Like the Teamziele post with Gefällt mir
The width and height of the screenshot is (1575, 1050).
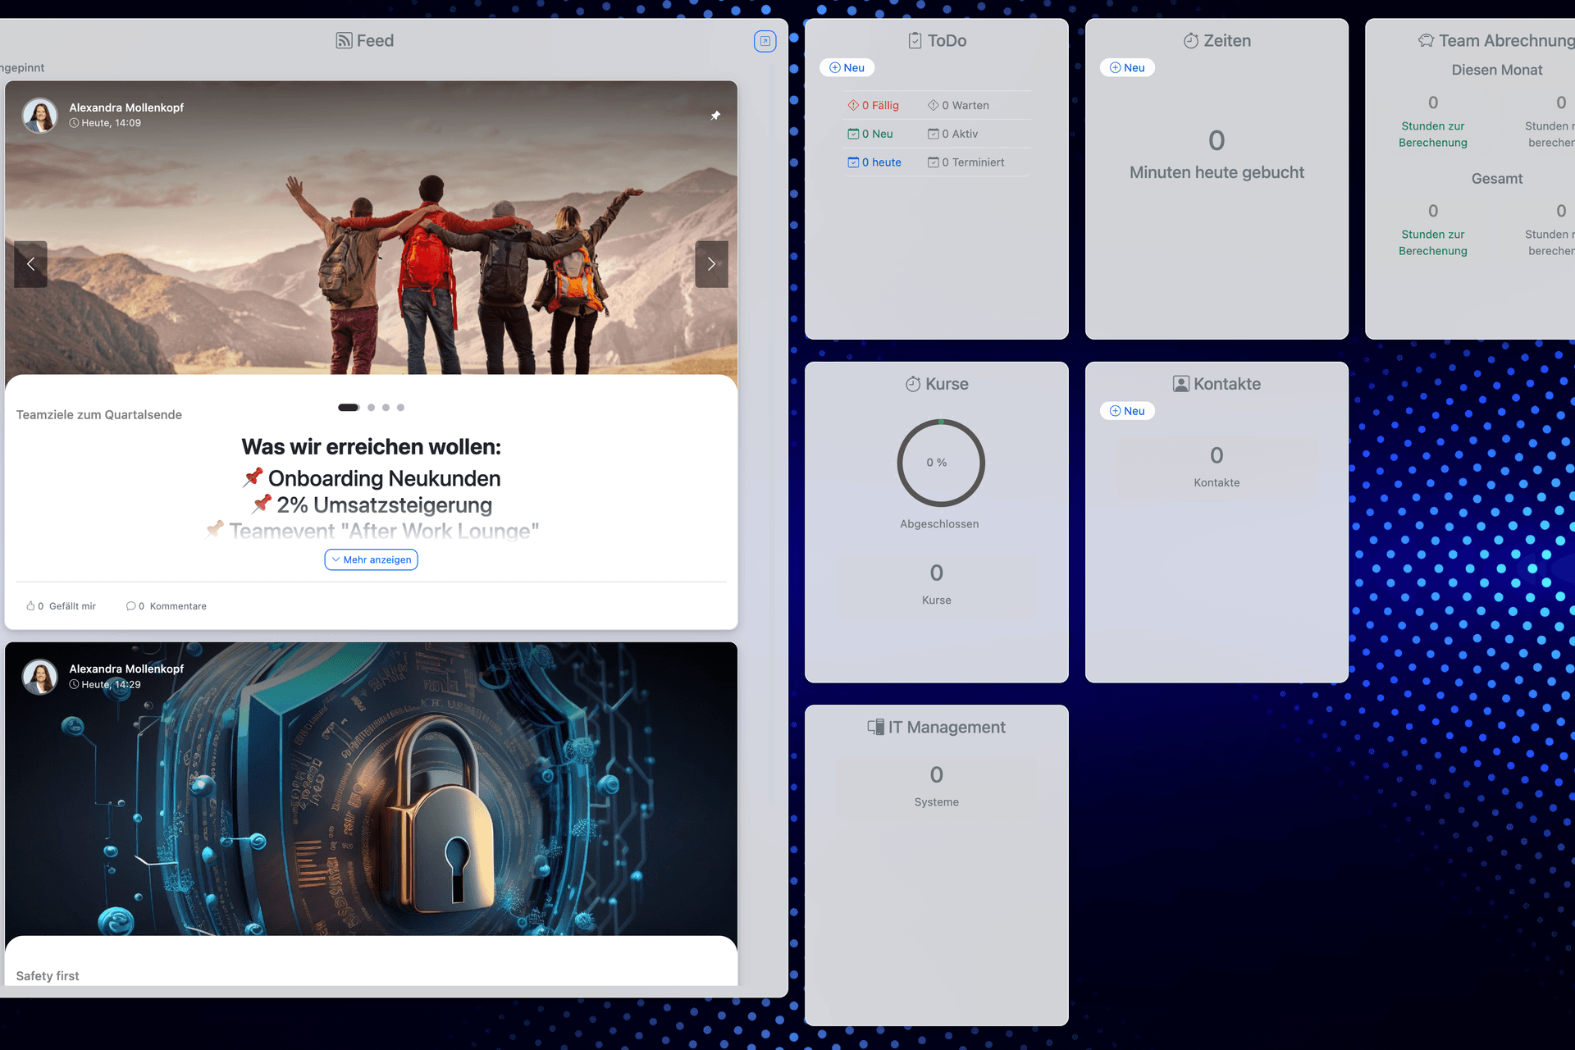pyautogui.click(x=62, y=606)
